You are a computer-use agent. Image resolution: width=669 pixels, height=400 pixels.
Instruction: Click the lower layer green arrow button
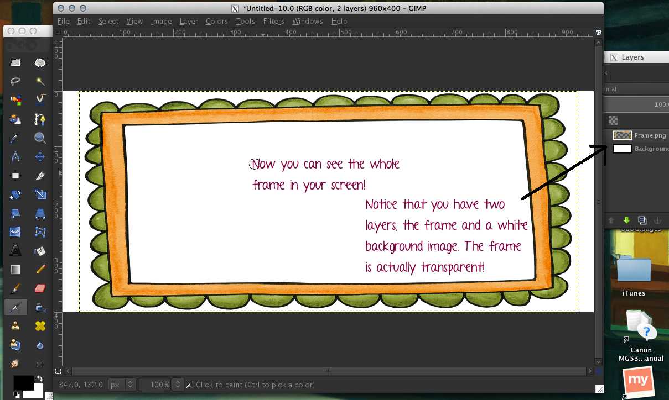626,220
